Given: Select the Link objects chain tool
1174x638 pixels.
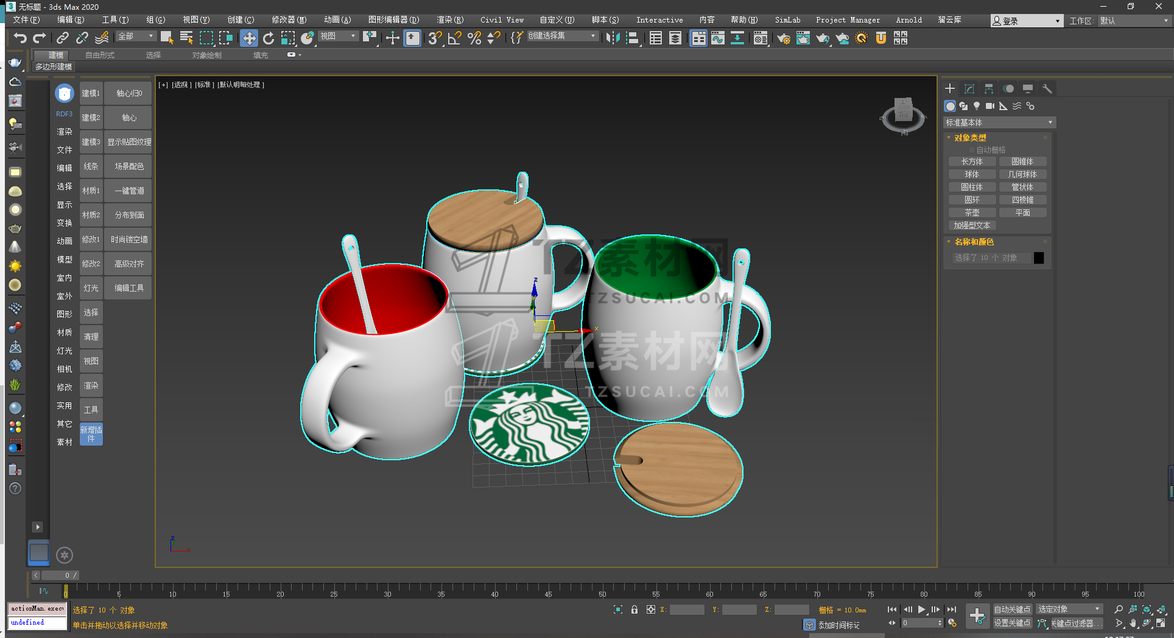Looking at the screenshot, I should (x=62, y=38).
